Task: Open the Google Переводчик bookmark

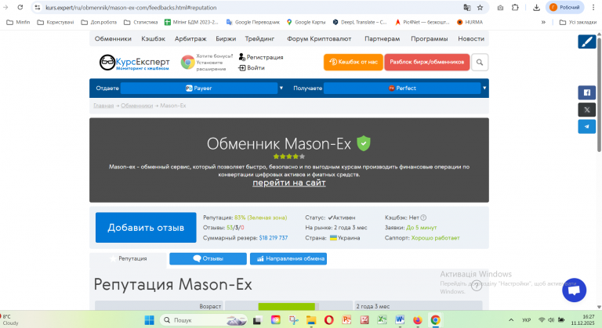Action: [252, 22]
